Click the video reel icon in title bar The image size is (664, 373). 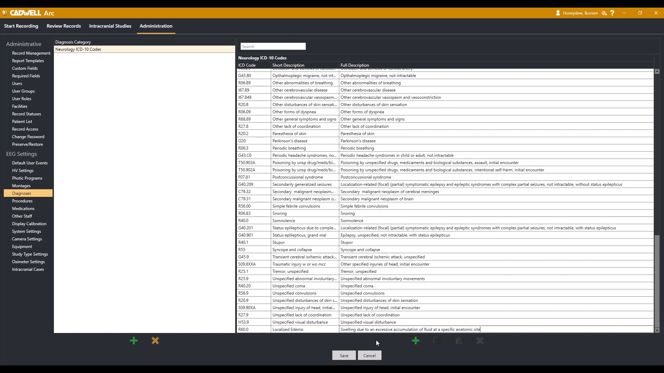pyautogui.click(x=604, y=13)
